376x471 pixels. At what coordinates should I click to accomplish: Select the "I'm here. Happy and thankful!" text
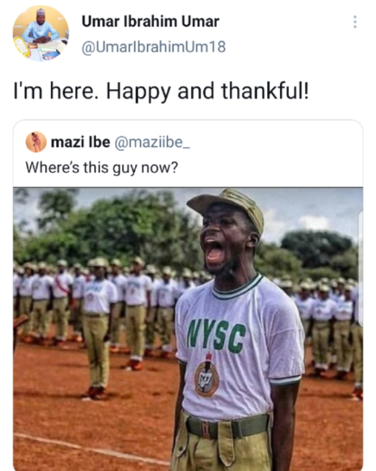tap(161, 91)
